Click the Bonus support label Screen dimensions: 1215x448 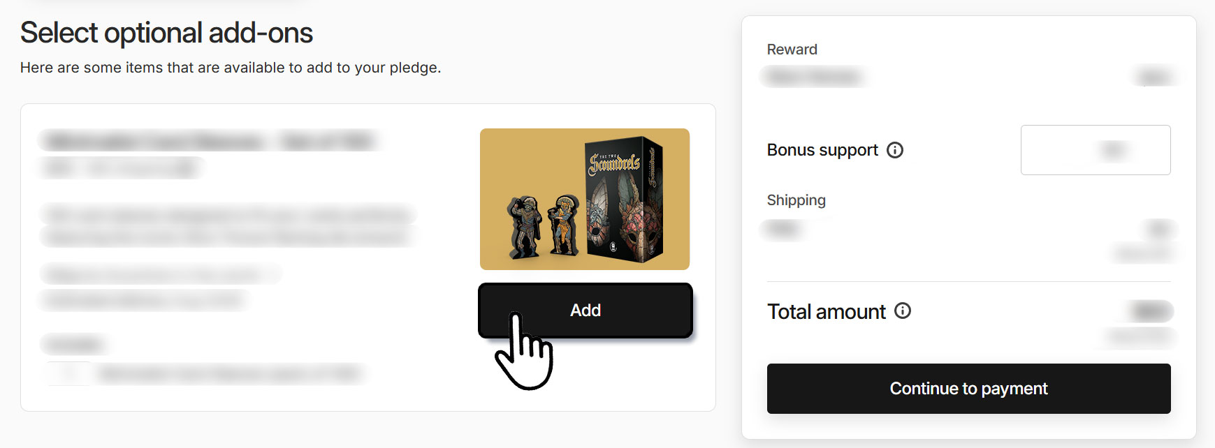[822, 150]
